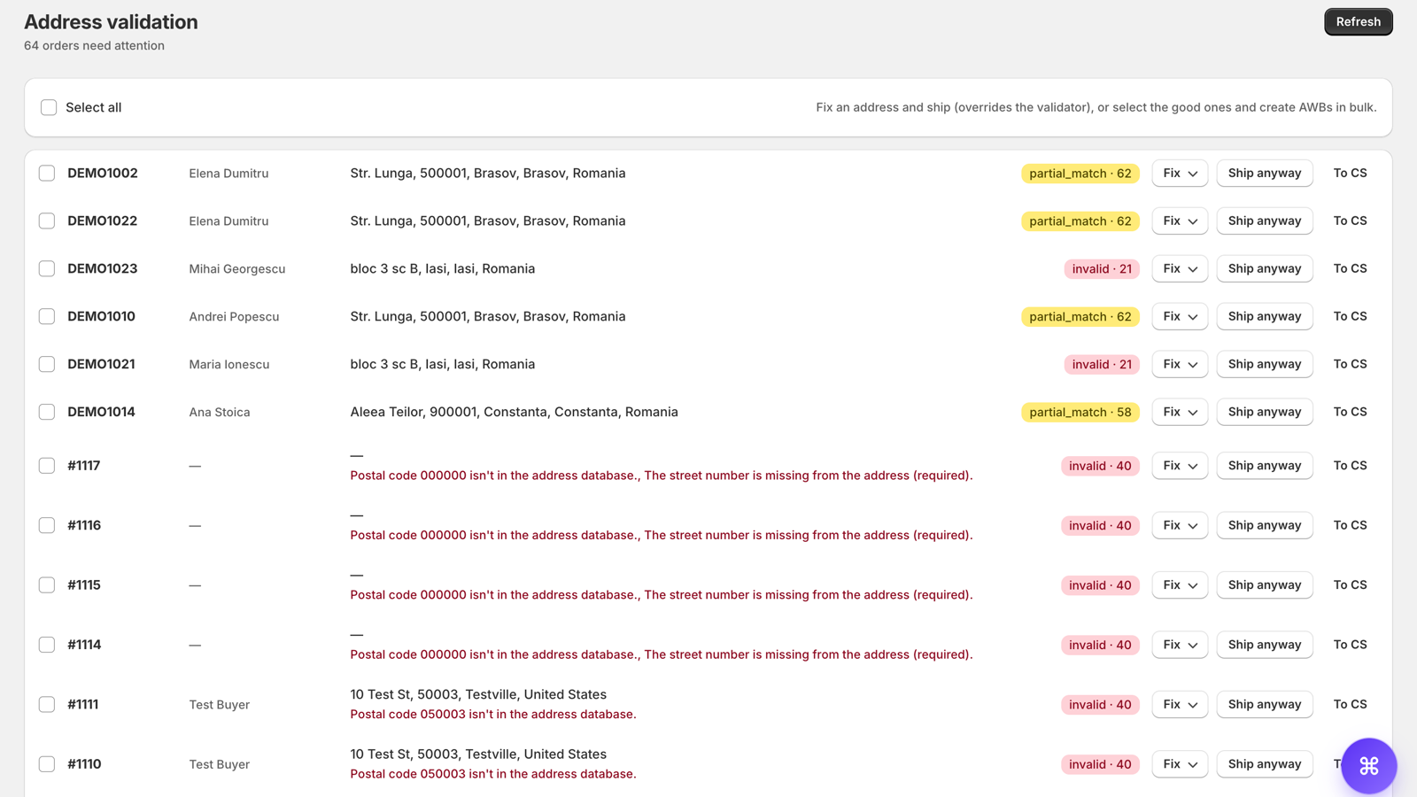Screen dimensions: 1417x797
Task: Send order #1117 to CS
Action: coord(1350,466)
